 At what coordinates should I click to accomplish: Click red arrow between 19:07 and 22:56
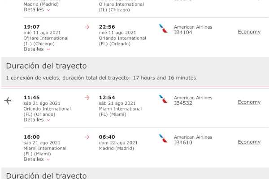(87, 27)
